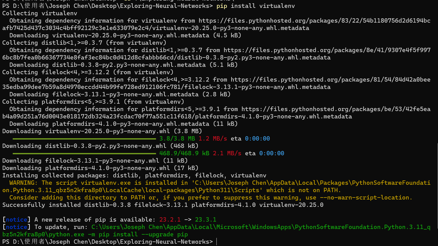
Task: Click the second blue 'notice' label
Action: (x=17, y=227)
